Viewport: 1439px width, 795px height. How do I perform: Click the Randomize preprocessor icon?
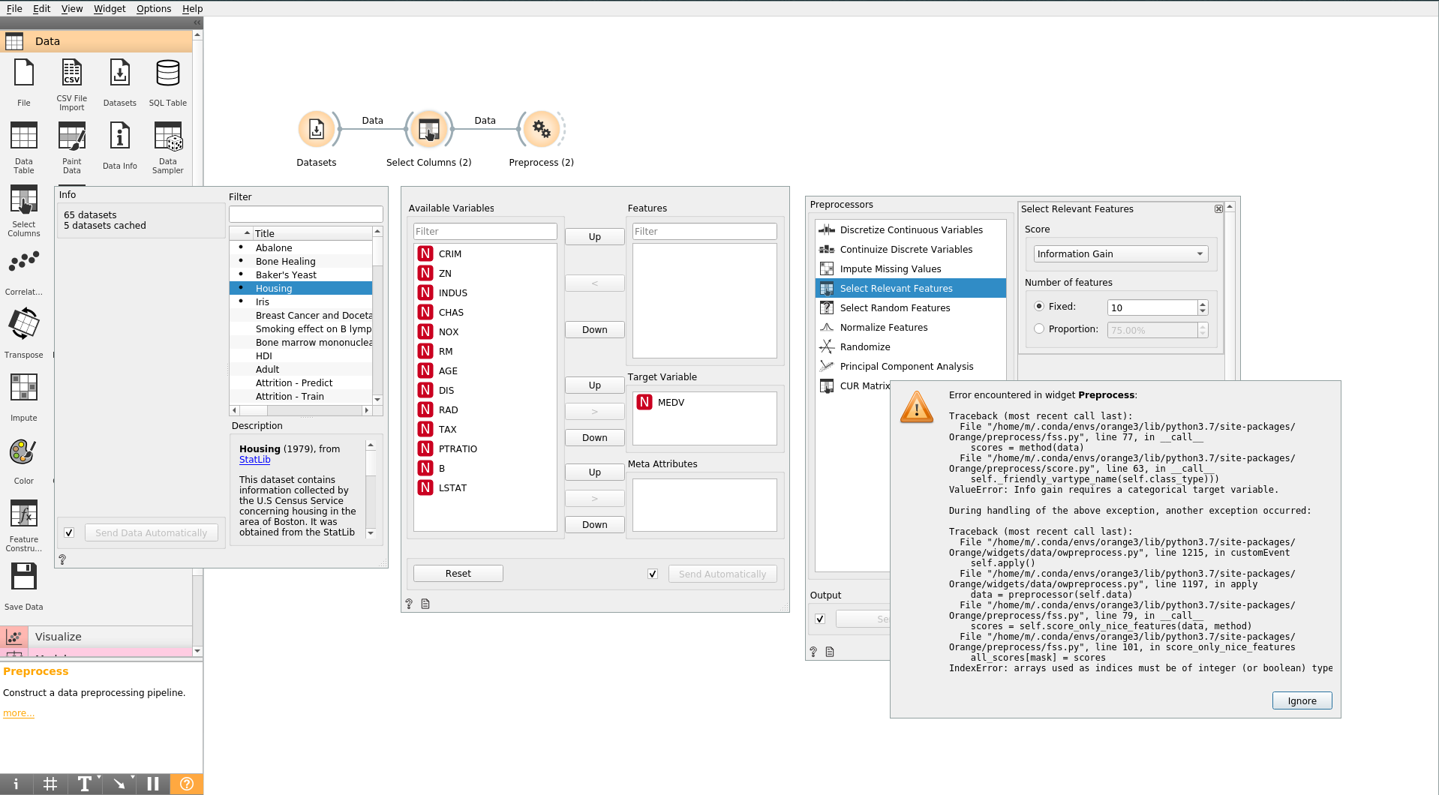tap(826, 346)
